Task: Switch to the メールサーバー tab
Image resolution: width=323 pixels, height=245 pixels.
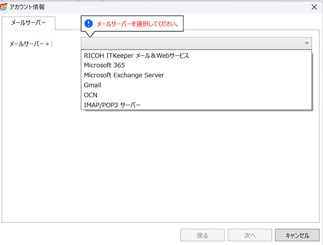Action: [x=28, y=23]
